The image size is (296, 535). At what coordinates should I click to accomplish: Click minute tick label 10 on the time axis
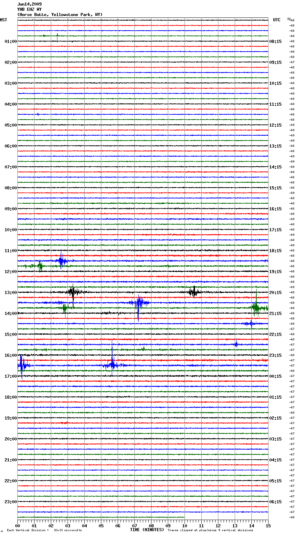pyautogui.click(x=185, y=526)
